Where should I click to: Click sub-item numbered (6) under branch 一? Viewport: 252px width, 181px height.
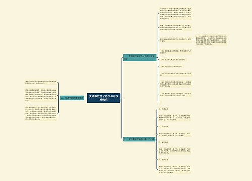coord(175,84)
